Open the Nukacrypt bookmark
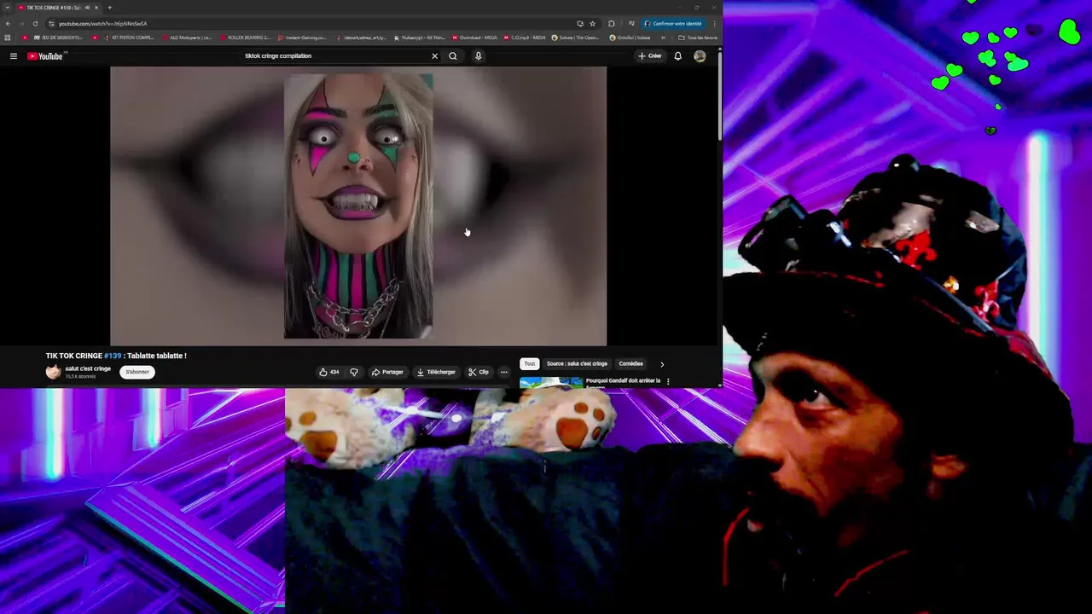 (x=419, y=38)
